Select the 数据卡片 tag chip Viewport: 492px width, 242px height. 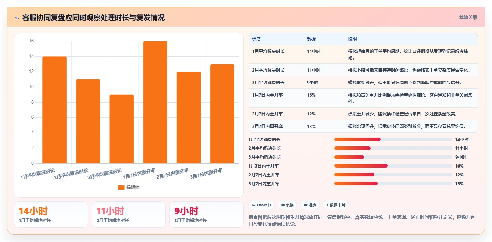336,205
